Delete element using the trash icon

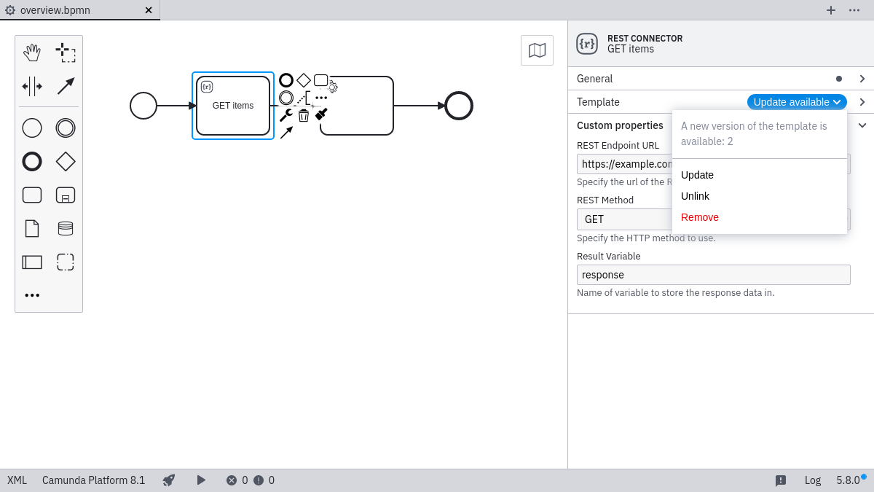[304, 115]
